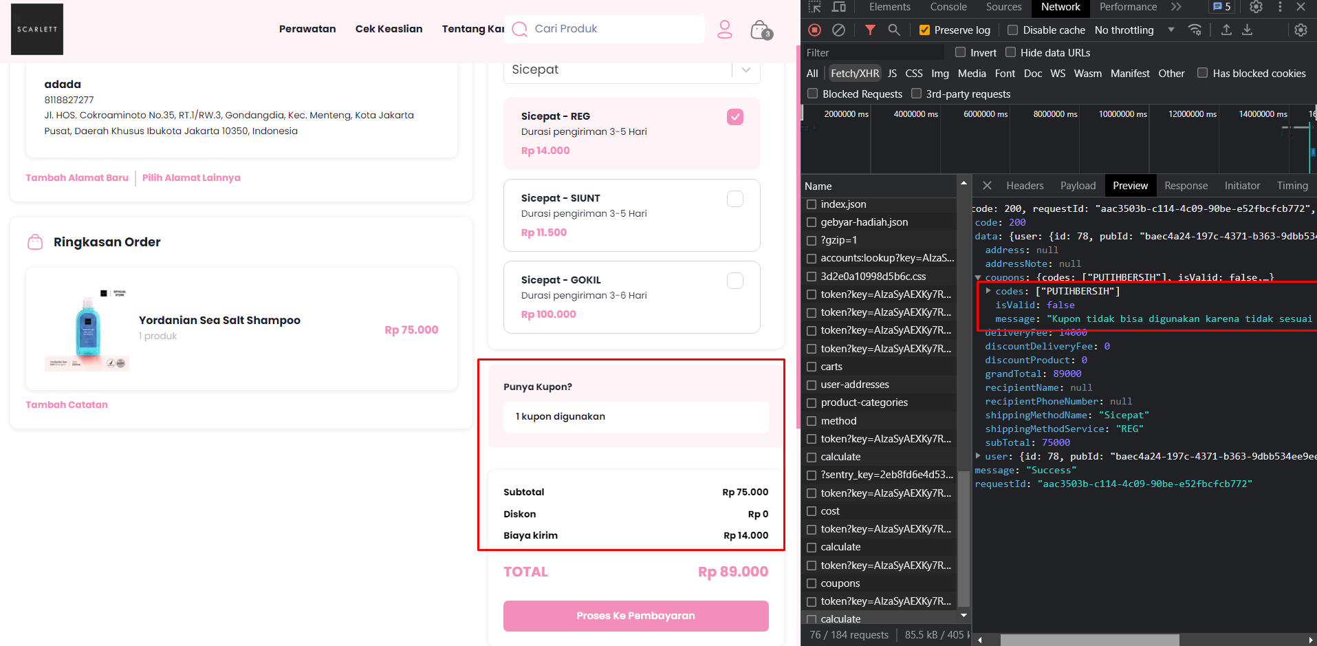Expand the user object in preview
This screenshot has height=646, width=1317.
click(x=978, y=456)
